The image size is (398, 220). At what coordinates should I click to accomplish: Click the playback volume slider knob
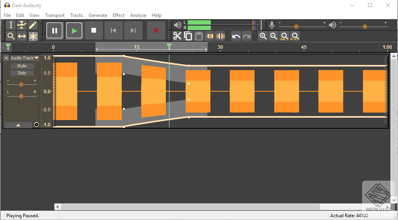pyautogui.click(x=365, y=27)
